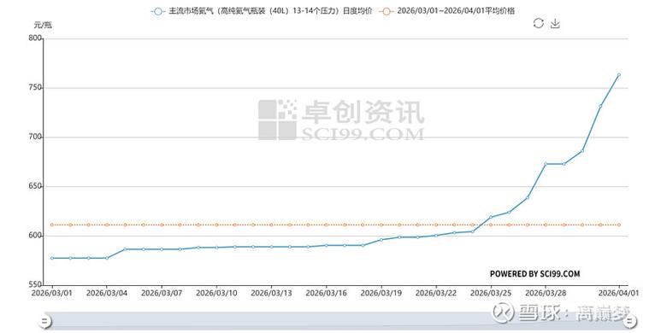Click the refresh chart icon
The height and width of the screenshot is (333, 649).
(538, 23)
